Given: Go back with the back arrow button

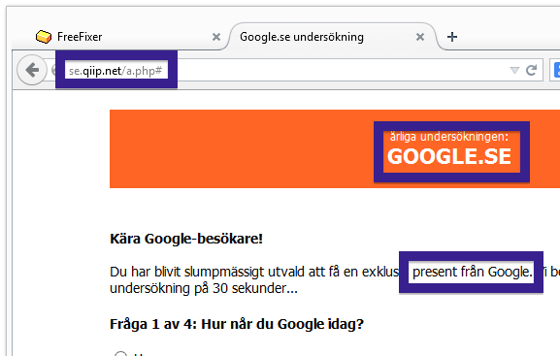Looking at the screenshot, I should click(x=32, y=70).
